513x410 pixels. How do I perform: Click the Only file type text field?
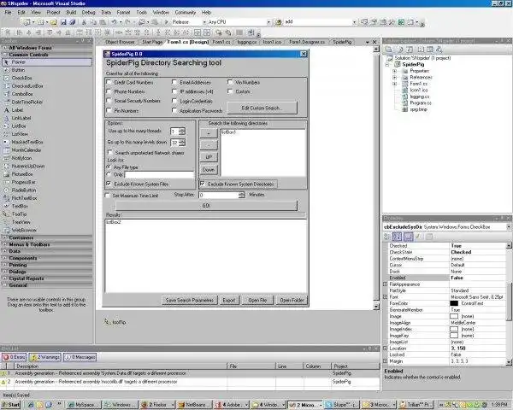coord(160,175)
